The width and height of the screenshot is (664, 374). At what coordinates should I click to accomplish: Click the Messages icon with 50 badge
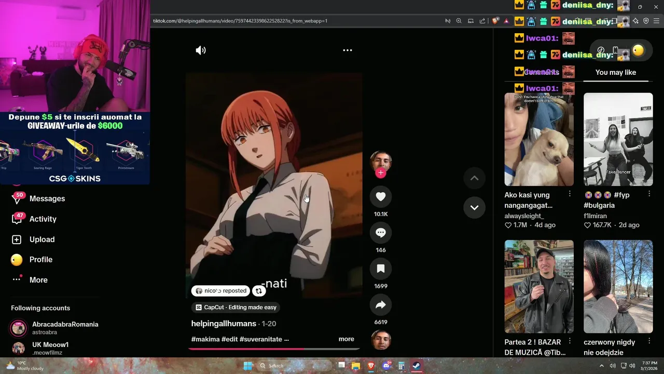pyautogui.click(x=17, y=198)
